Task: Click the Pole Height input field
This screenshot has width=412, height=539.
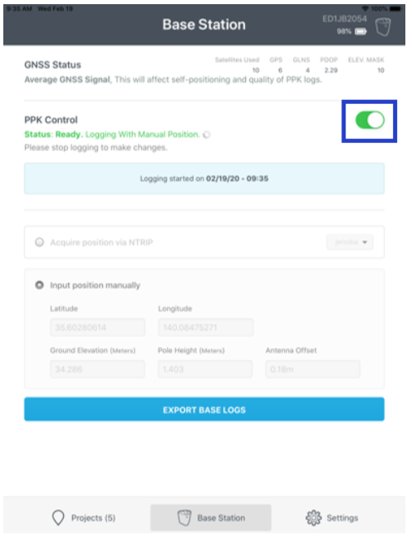Action: [205, 370]
